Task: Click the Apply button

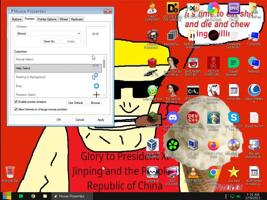Action: pyautogui.click(x=101, y=120)
